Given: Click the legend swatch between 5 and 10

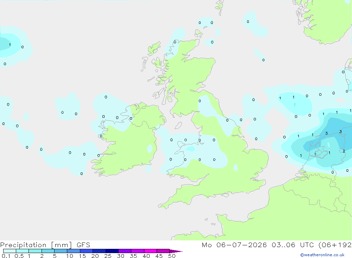Looking at the screenshot, I should coord(61,251).
